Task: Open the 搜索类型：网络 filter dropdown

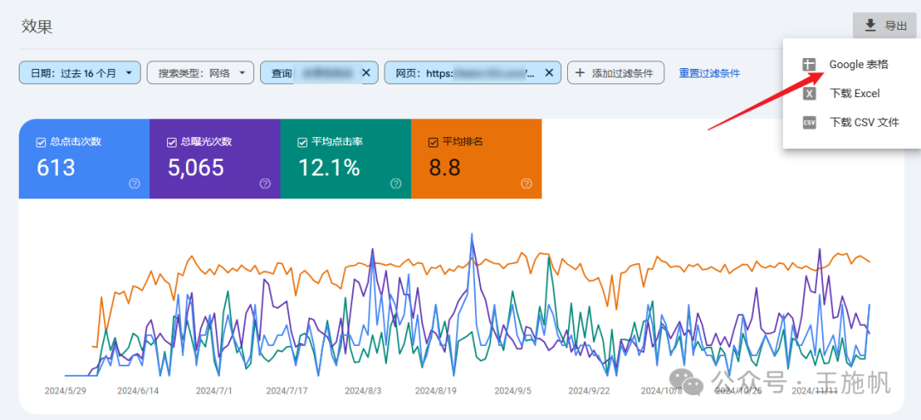Action: click(x=200, y=72)
